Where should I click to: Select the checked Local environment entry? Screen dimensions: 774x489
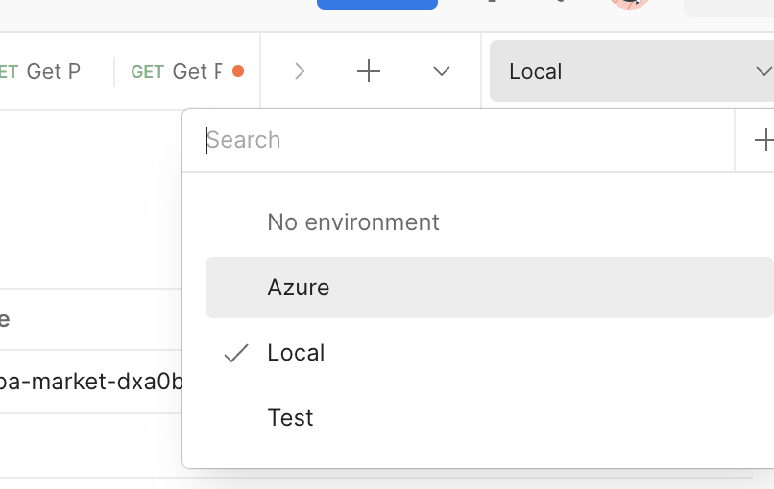296,353
